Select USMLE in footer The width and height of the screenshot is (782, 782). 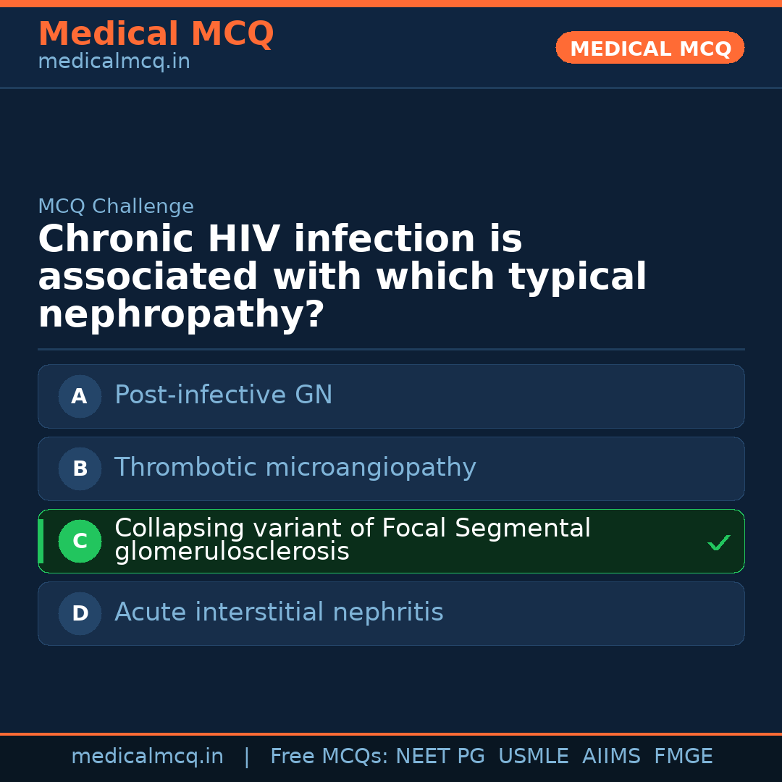[x=533, y=757]
